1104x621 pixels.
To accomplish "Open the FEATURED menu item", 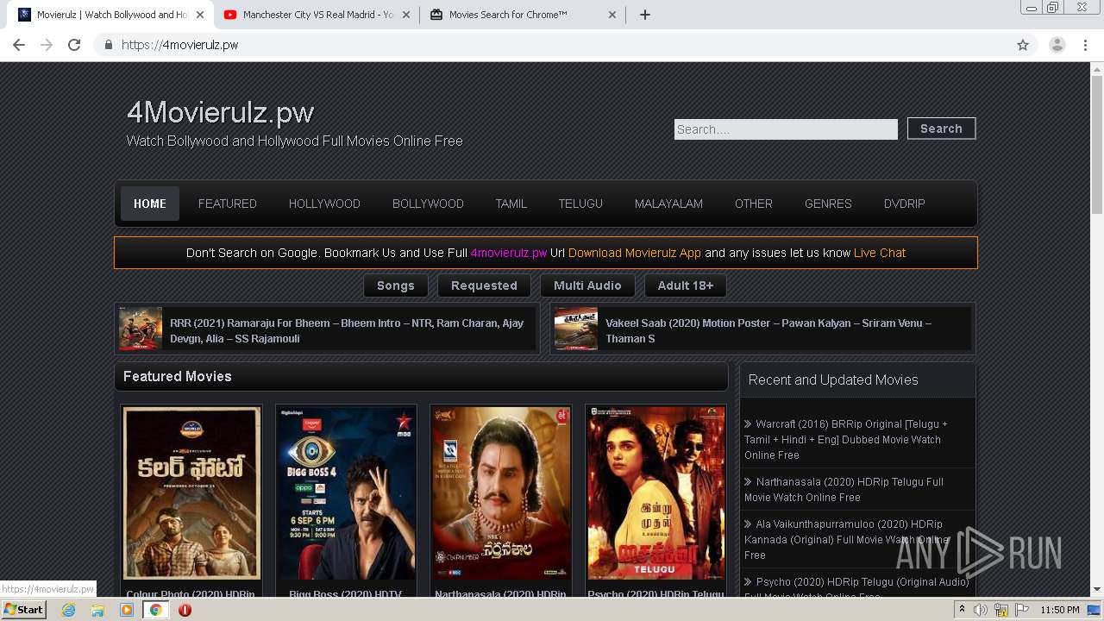I will [228, 204].
